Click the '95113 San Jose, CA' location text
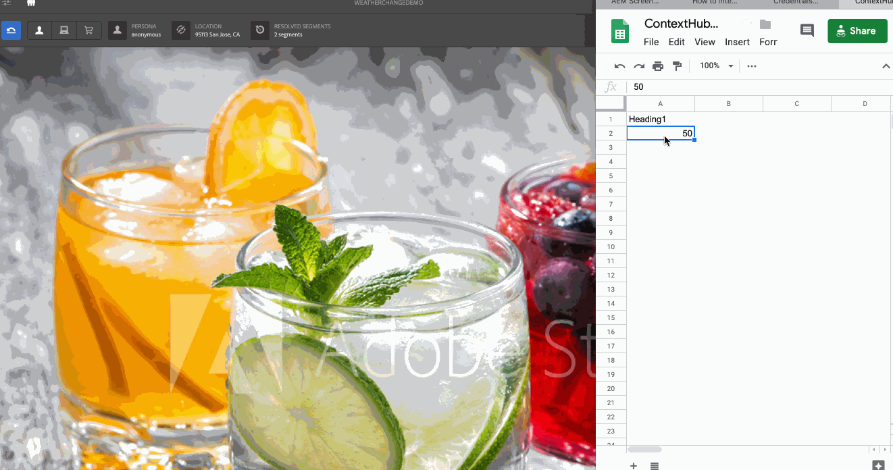The image size is (893, 470). (x=218, y=34)
